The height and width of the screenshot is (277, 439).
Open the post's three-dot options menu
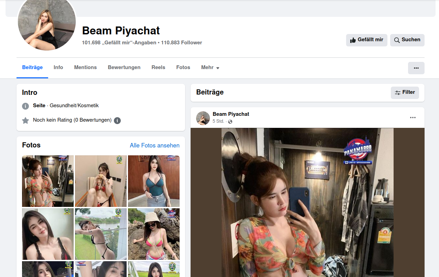pyautogui.click(x=413, y=118)
